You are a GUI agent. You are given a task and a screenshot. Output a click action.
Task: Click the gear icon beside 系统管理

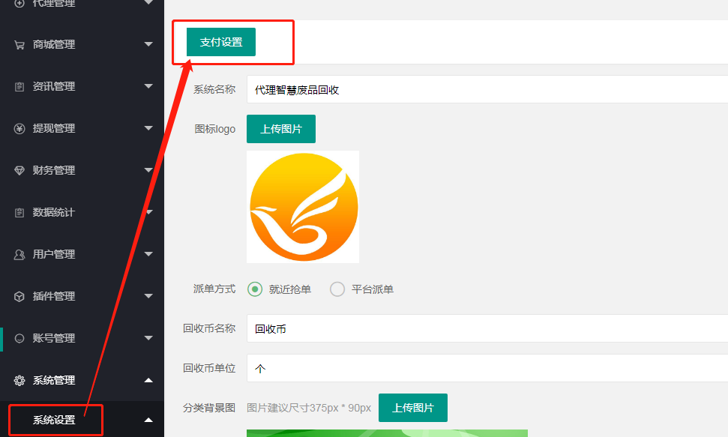(x=19, y=380)
